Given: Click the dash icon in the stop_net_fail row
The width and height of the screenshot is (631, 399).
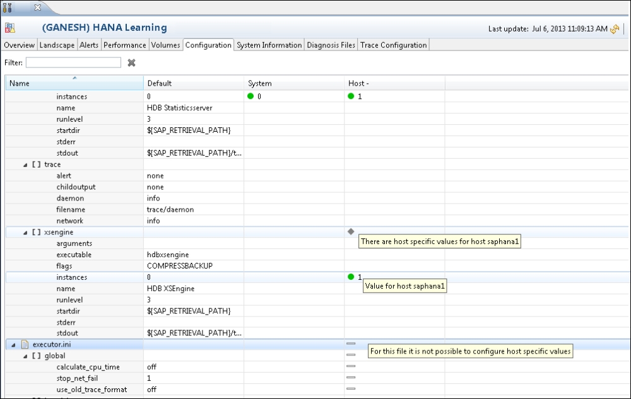Looking at the screenshot, I should pyautogui.click(x=351, y=378).
